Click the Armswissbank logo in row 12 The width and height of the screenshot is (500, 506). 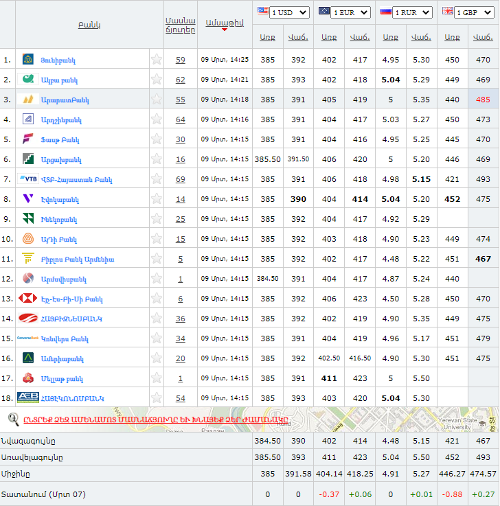28,278
